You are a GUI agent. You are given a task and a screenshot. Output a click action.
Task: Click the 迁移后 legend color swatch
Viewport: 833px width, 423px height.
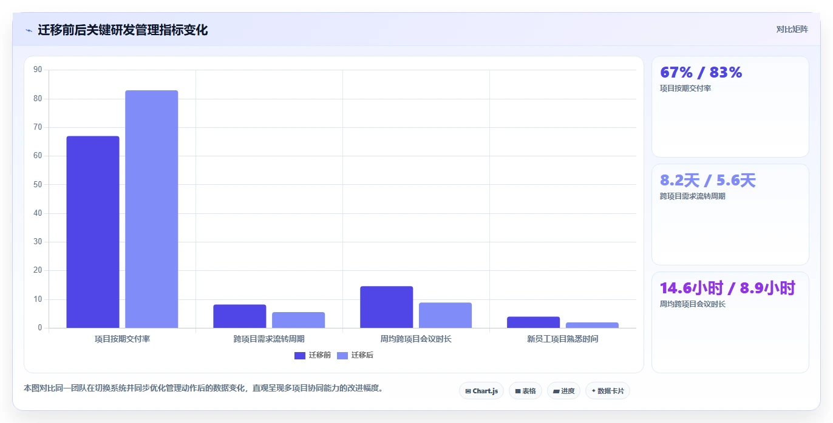(342, 355)
